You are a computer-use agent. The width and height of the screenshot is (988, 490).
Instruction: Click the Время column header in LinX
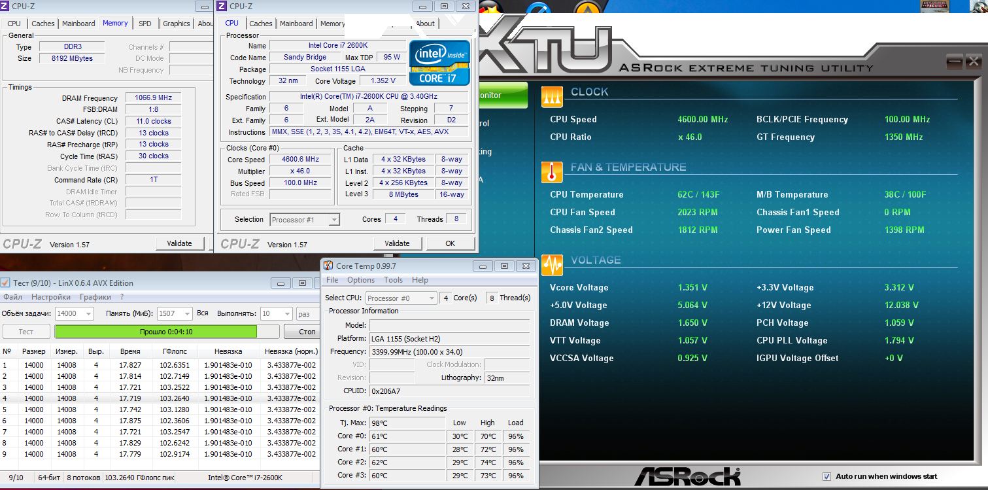(130, 351)
